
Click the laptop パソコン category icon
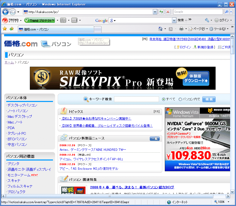(x=45, y=44)
